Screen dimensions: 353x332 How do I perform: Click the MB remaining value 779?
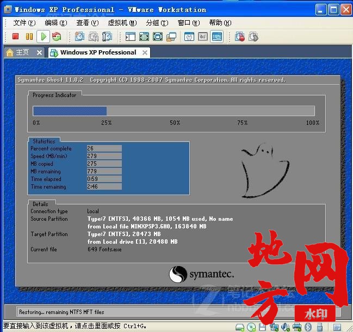[104, 171]
